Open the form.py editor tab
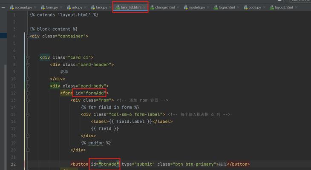 point(52,8)
